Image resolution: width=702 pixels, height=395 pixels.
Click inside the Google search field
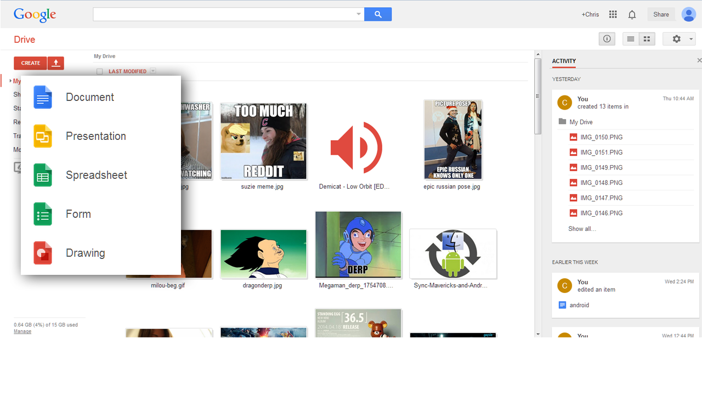(225, 14)
